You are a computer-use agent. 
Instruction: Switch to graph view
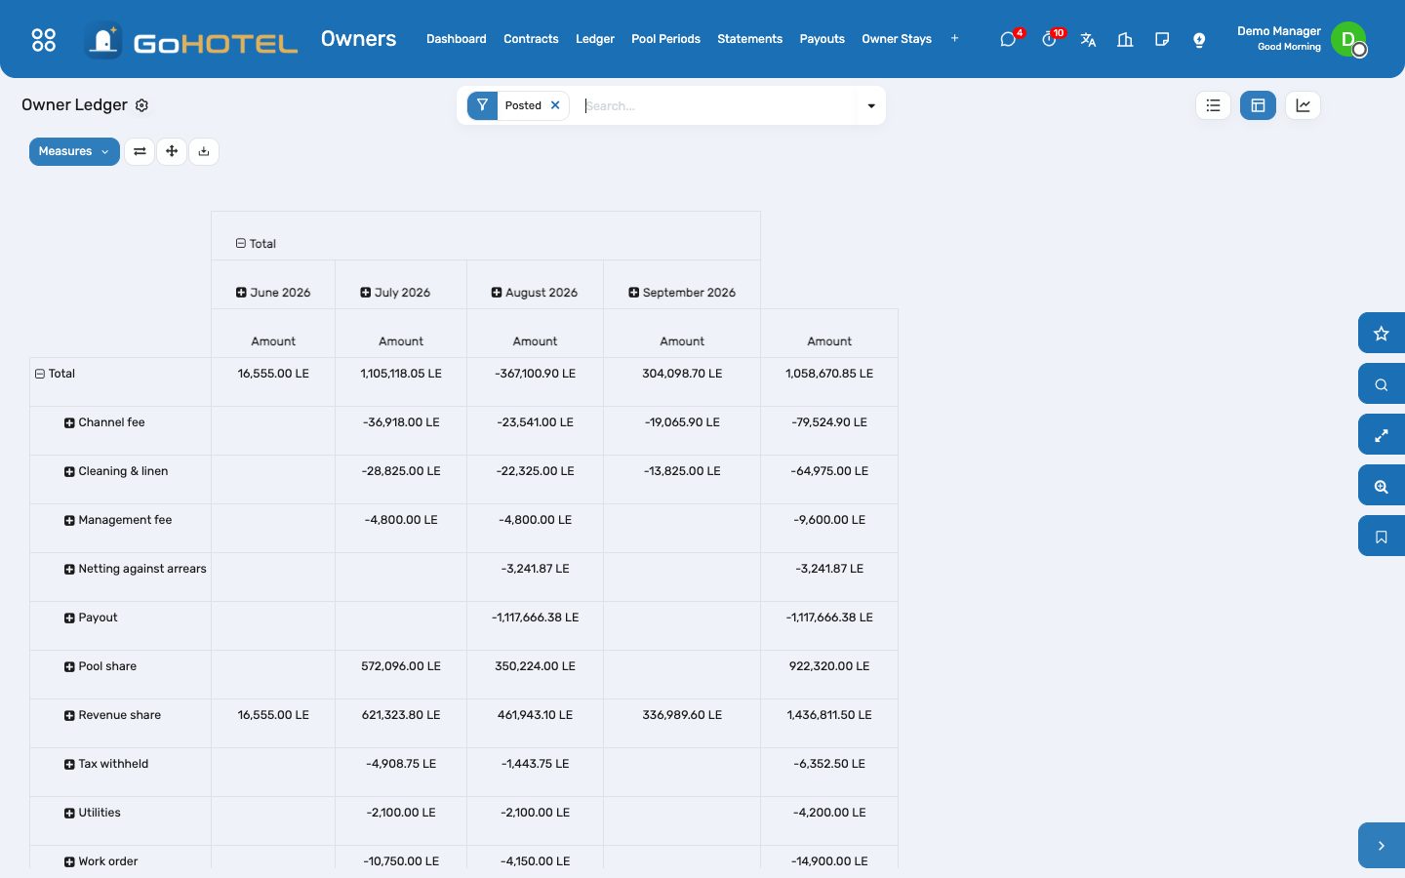click(x=1303, y=105)
